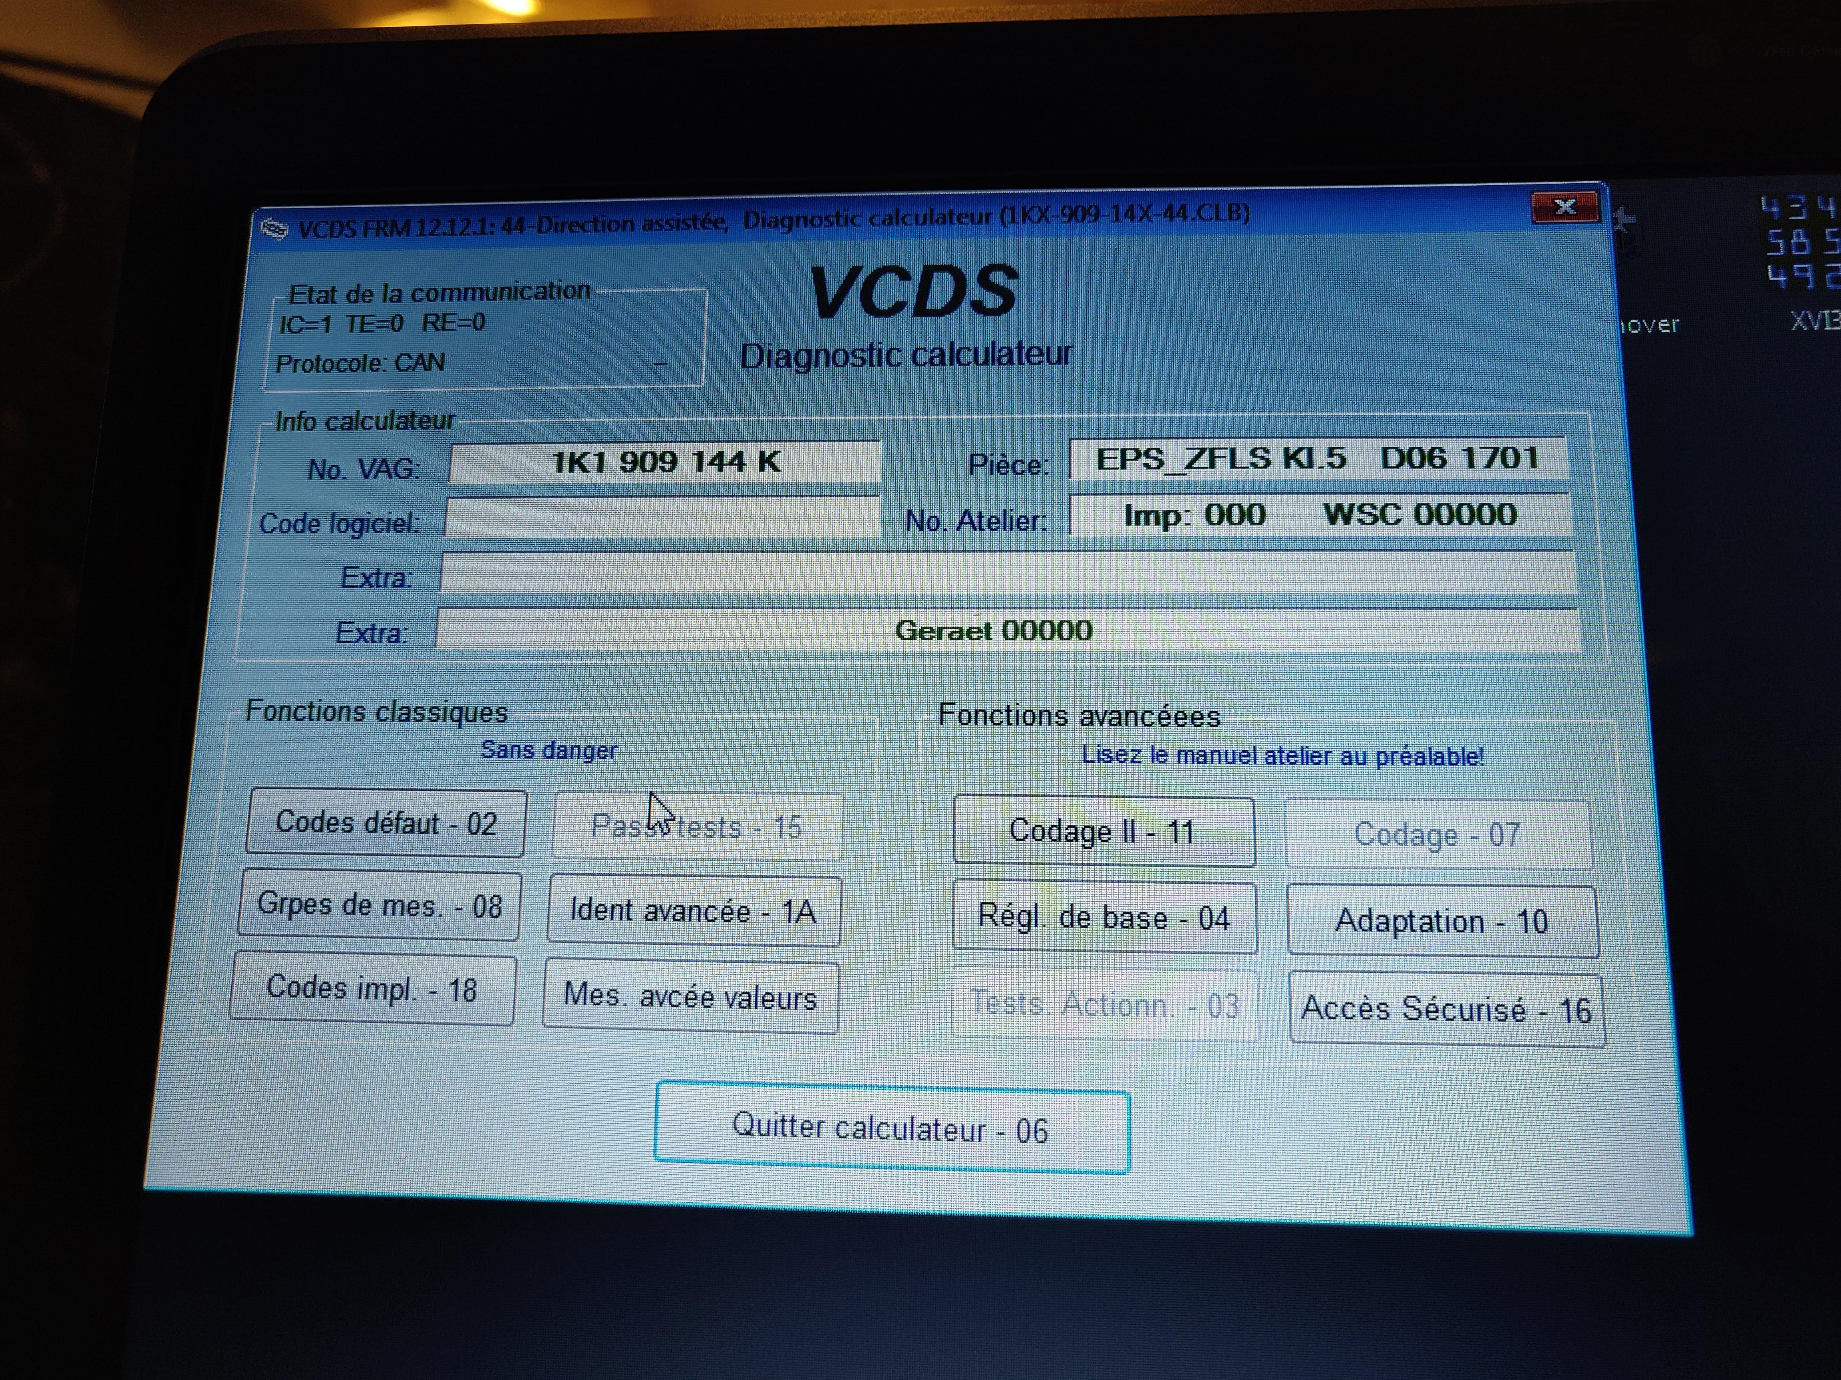Click the Pièce field EPS_ZFLS
Screen dimensions: 1841x1380
point(1318,459)
